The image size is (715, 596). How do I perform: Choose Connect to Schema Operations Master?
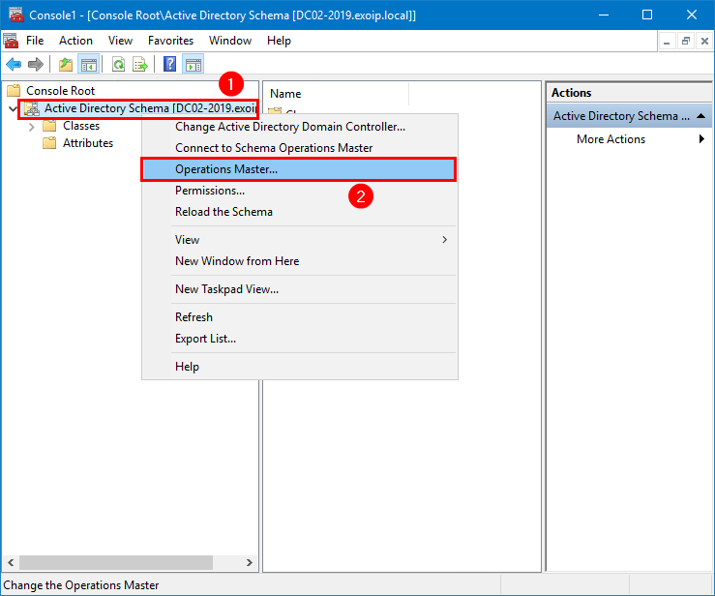tap(299, 148)
